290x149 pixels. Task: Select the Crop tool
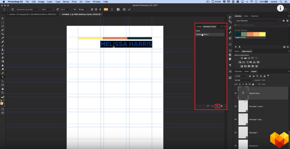3,34
